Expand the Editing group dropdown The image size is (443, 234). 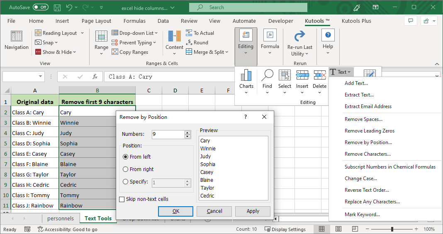point(246,53)
